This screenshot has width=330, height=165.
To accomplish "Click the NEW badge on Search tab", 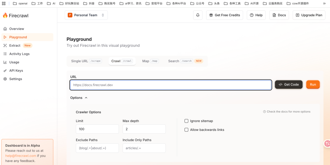I will (199, 61).
